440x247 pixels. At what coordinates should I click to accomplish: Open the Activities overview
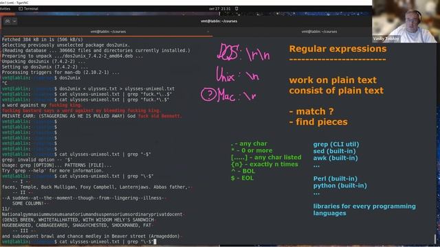click(x=5, y=9)
